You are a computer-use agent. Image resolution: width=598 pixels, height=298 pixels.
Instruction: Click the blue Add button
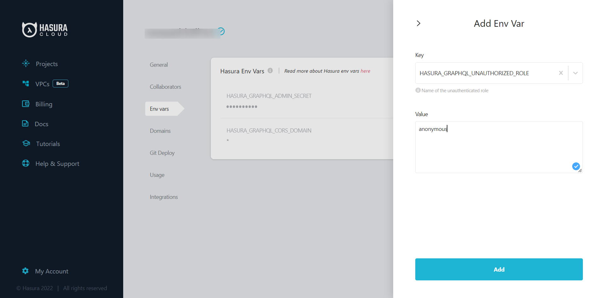(499, 269)
